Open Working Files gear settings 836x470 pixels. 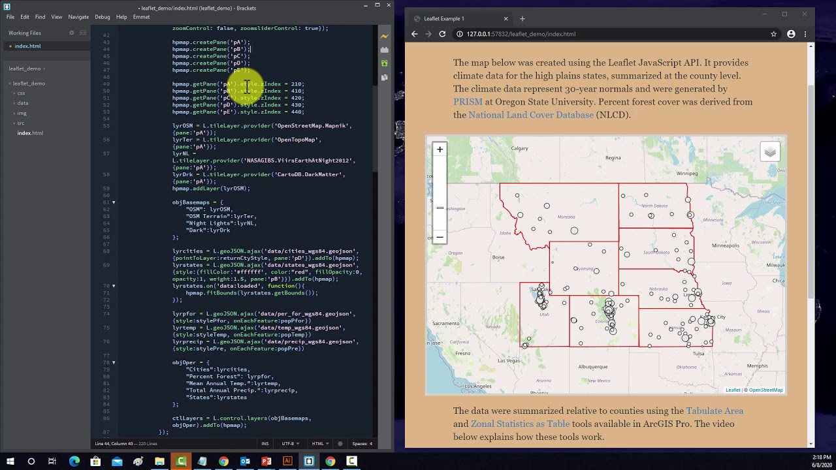point(72,33)
